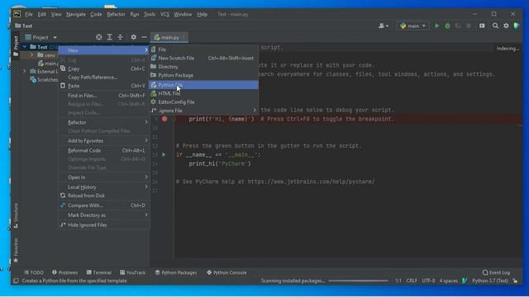529x297 pixels.
Task: Toggle the red breakpoint on print line
Action: tap(164, 119)
